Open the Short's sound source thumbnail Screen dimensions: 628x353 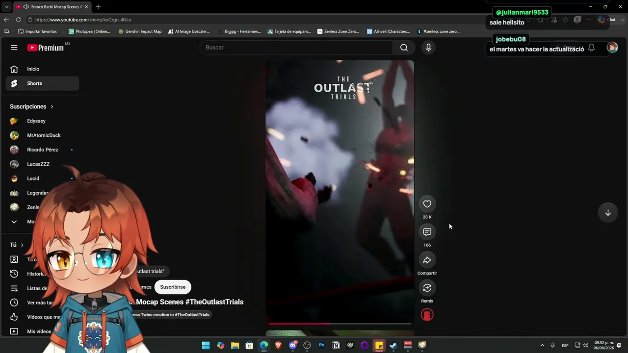pos(427,315)
